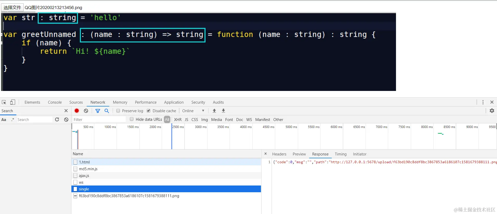This screenshot has height=214, width=497.
Task: Toggle regular expression search option
Action: click(13, 119)
